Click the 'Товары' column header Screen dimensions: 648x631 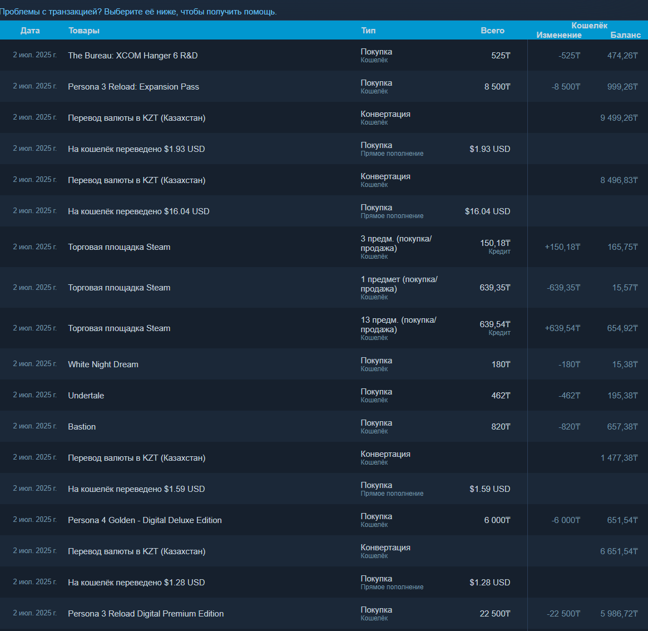coord(84,31)
